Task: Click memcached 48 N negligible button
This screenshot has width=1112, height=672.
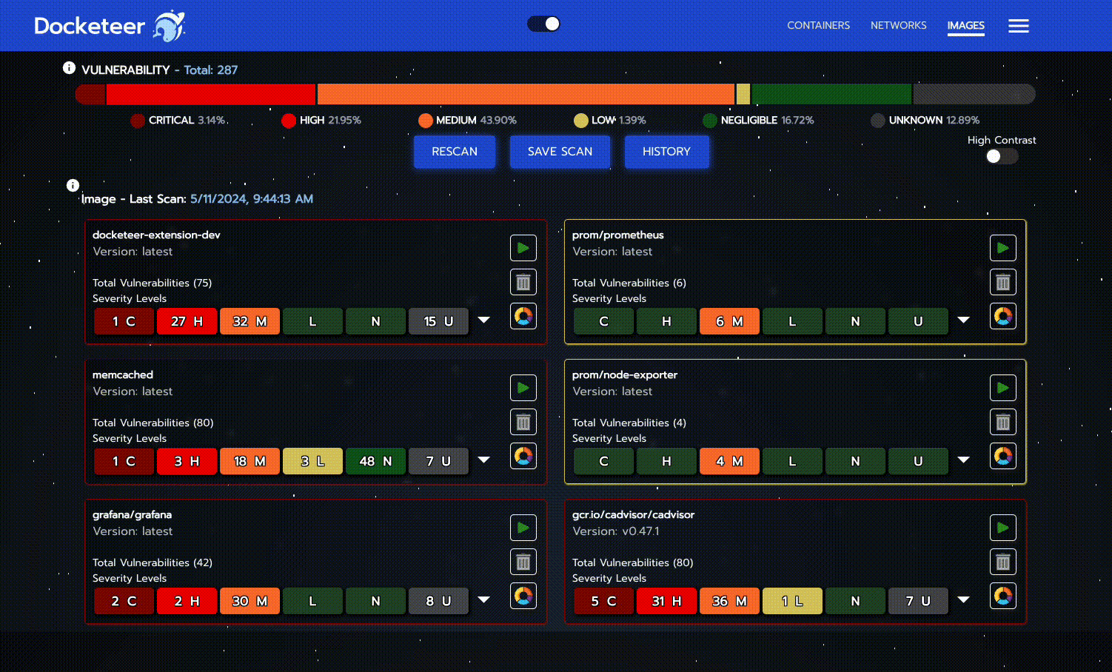Action: [x=375, y=461]
